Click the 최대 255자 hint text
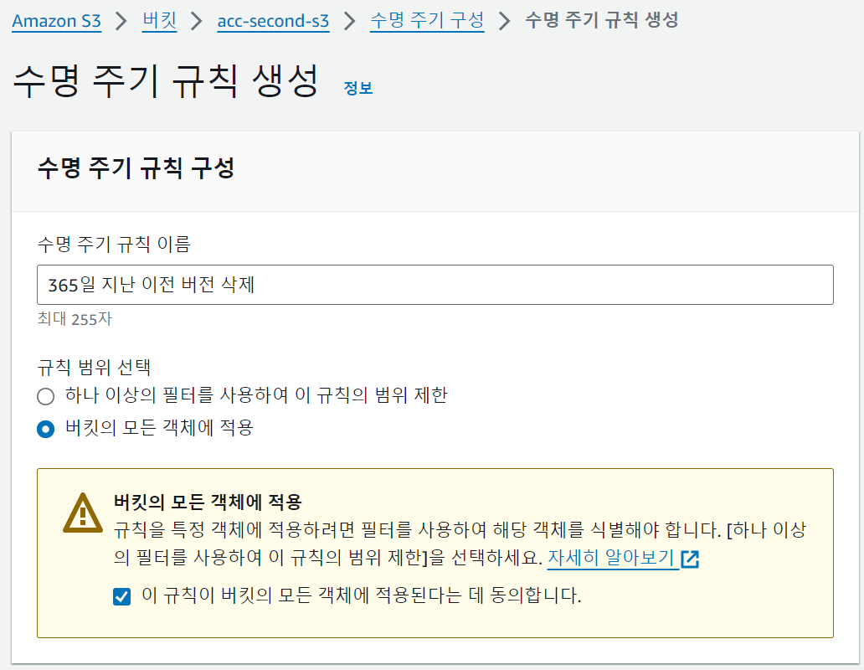 [x=75, y=319]
